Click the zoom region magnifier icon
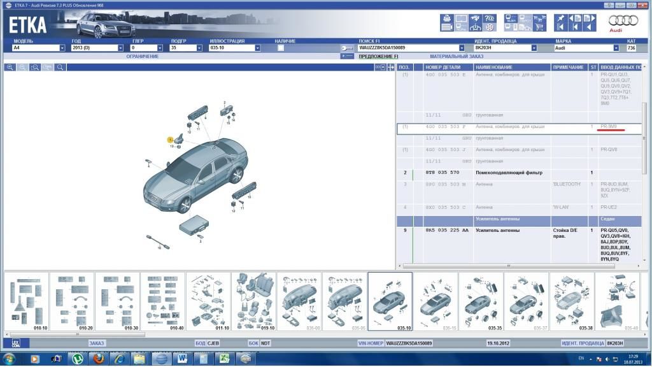Viewport: 652px width, 367px height. tap(35, 67)
